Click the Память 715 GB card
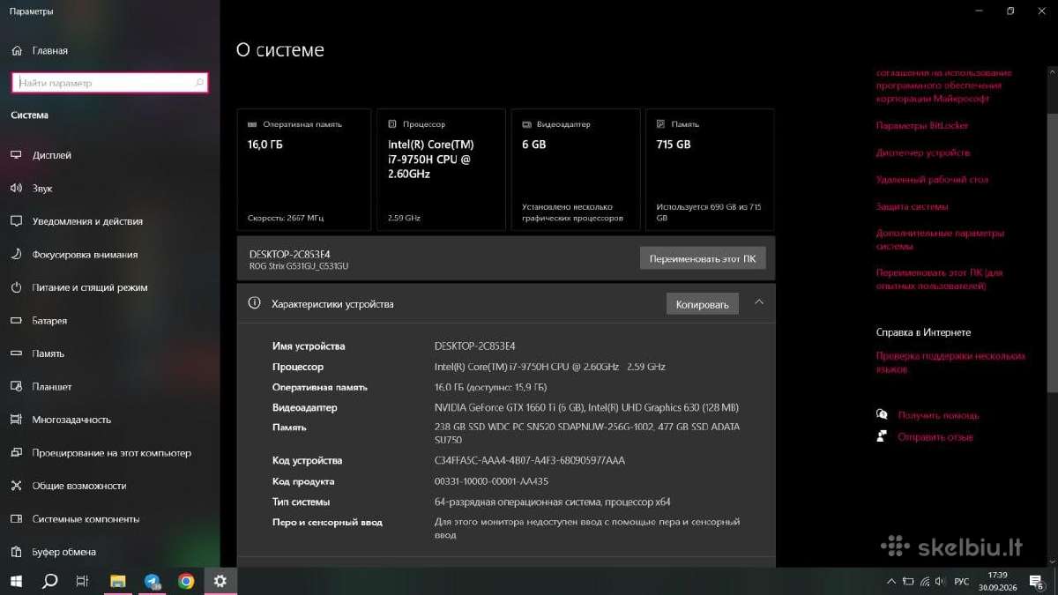This screenshot has width=1058, height=595. click(710, 169)
